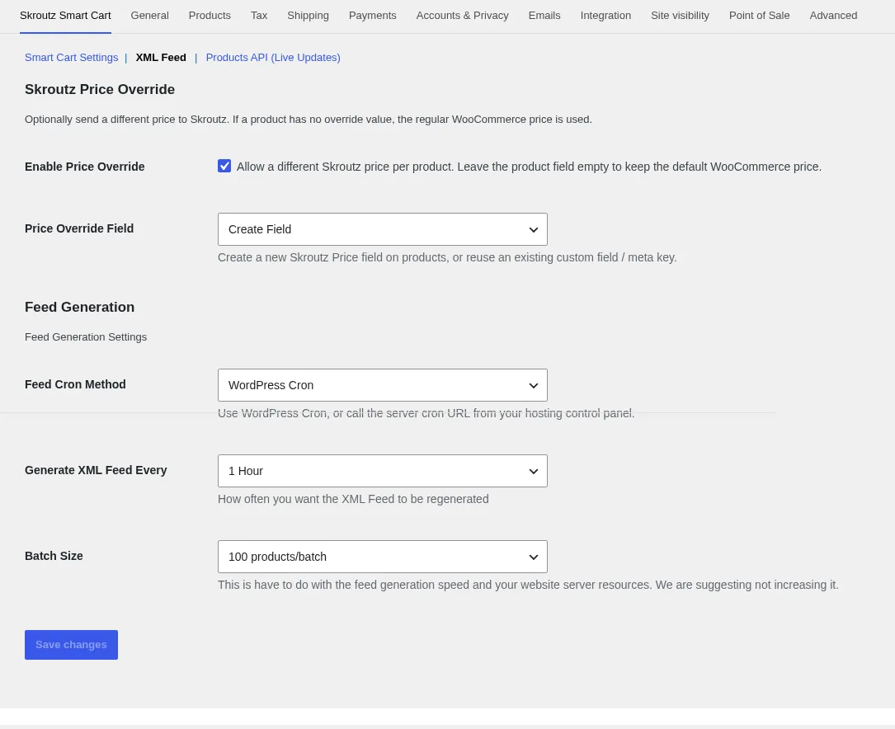Select the Shipping tab
The width and height of the screenshot is (895, 729).
[308, 16]
